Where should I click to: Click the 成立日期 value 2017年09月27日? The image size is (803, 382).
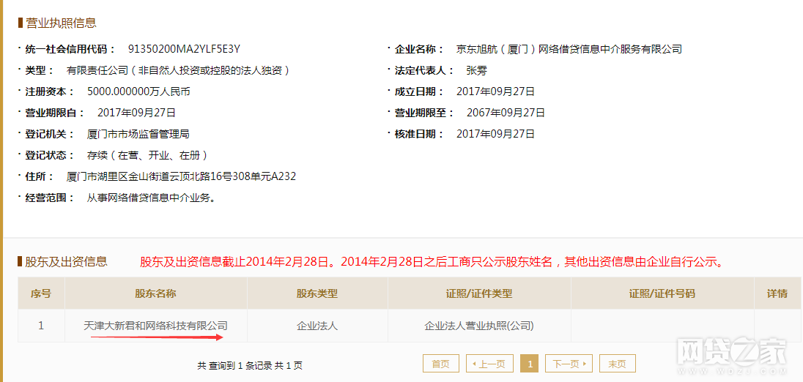495,91
